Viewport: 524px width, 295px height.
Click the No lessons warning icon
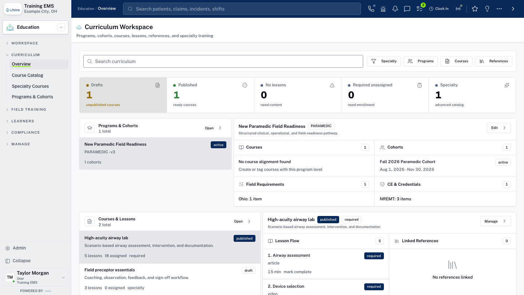click(332, 85)
